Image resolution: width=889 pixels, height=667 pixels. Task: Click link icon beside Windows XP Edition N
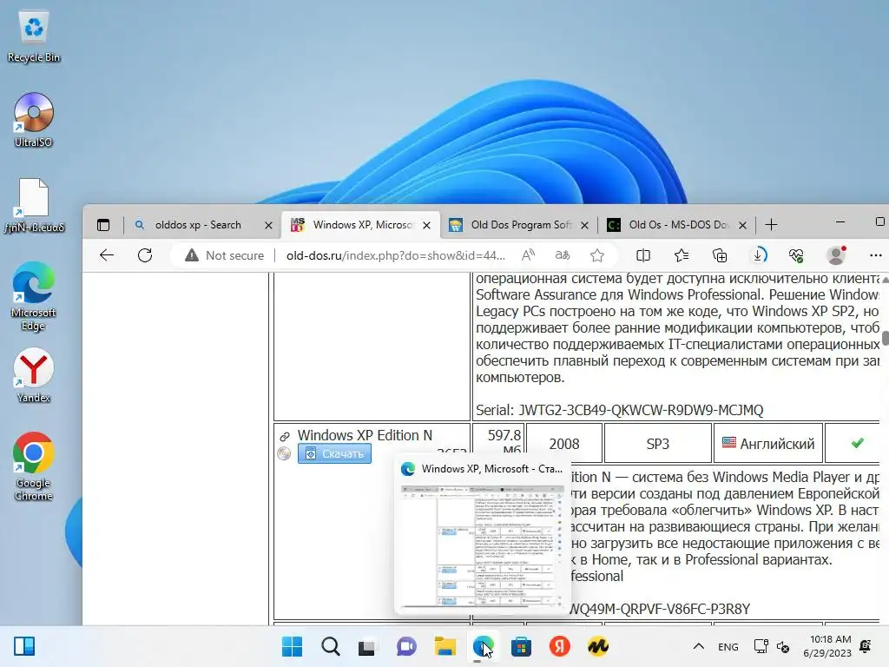pyautogui.click(x=285, y=436)
